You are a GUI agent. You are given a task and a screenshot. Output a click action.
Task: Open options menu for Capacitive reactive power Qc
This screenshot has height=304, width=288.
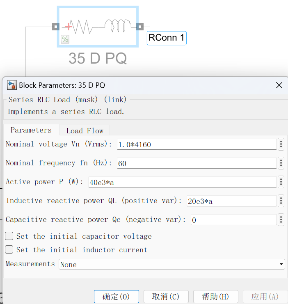coord(281,219)
